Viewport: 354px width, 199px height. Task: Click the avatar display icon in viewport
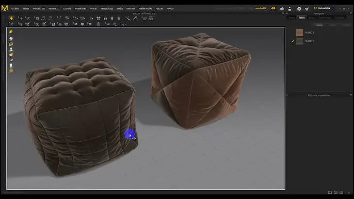pyautogui.click(x=11, y=49)
